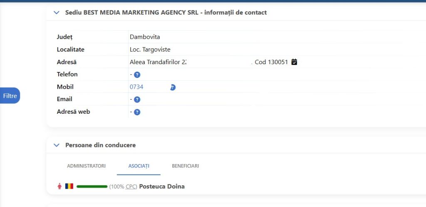Image resolution: width=426 pixels, height=207 pixels.
Task: Collapse the Persoane din conducere chevron
Action: click(57, 145)
